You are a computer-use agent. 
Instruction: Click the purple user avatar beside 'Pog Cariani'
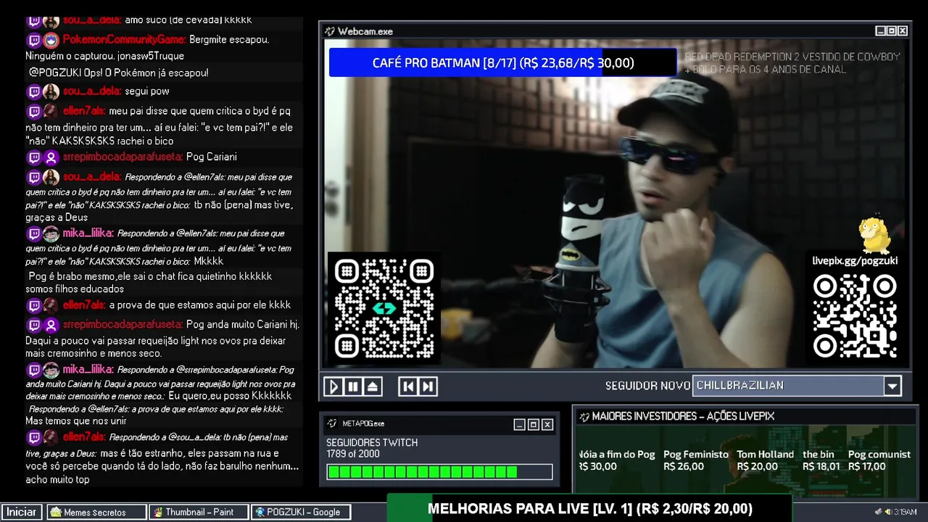coord(51,157)
